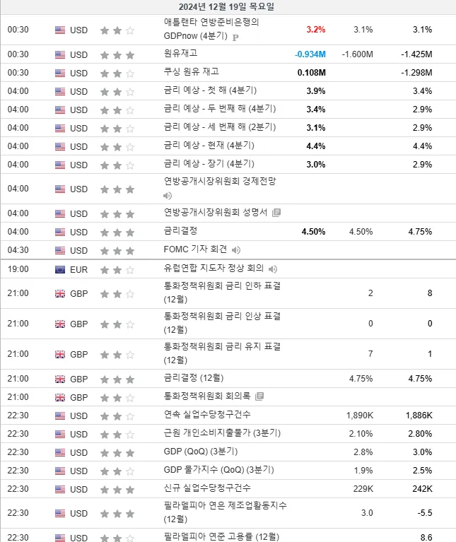Select the 신규 실업수당청구건수 event
This screenshot has width=456, height=542.
click(207, 488)
